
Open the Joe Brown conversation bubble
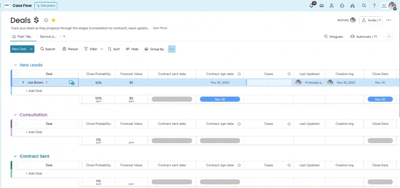click(x=71, y=83)
